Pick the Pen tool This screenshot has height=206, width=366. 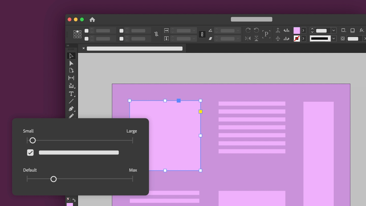(71, 109)
